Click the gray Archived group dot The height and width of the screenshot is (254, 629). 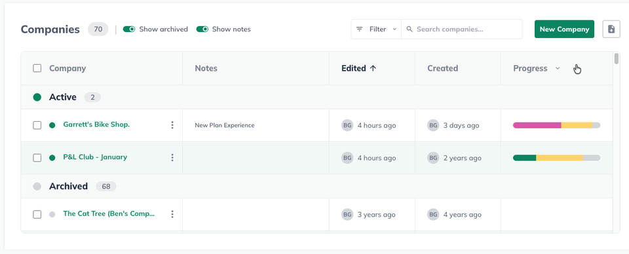37,187
